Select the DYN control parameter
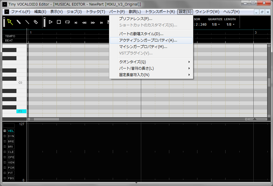Screen dimensions: 273x186 [11, 136]
